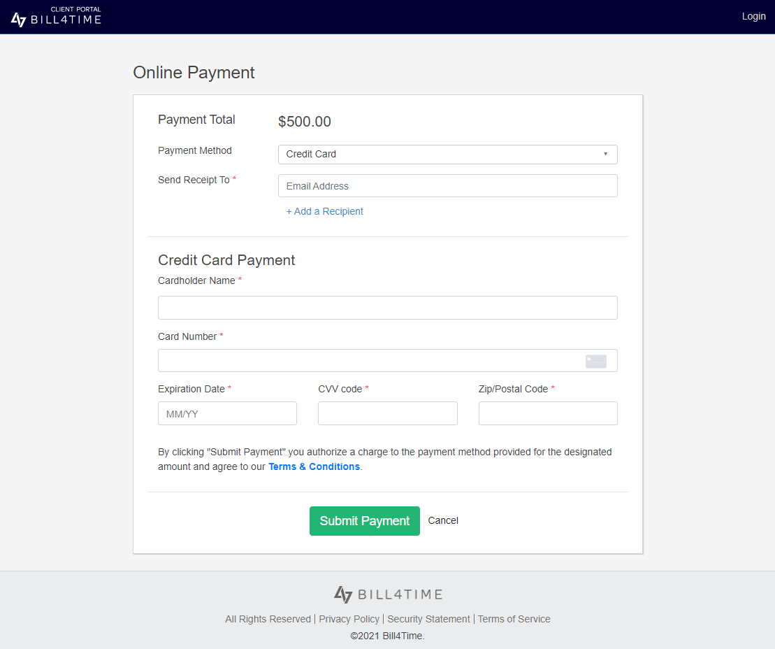This screenshot has height=649, width=775.
Task: Click into the Cardholder Name field
Action: pos(387,308)
